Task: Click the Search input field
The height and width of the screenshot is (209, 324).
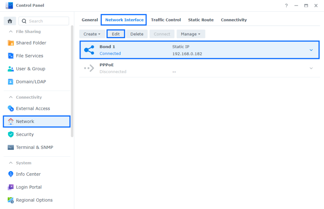Action: click(44, 21)
